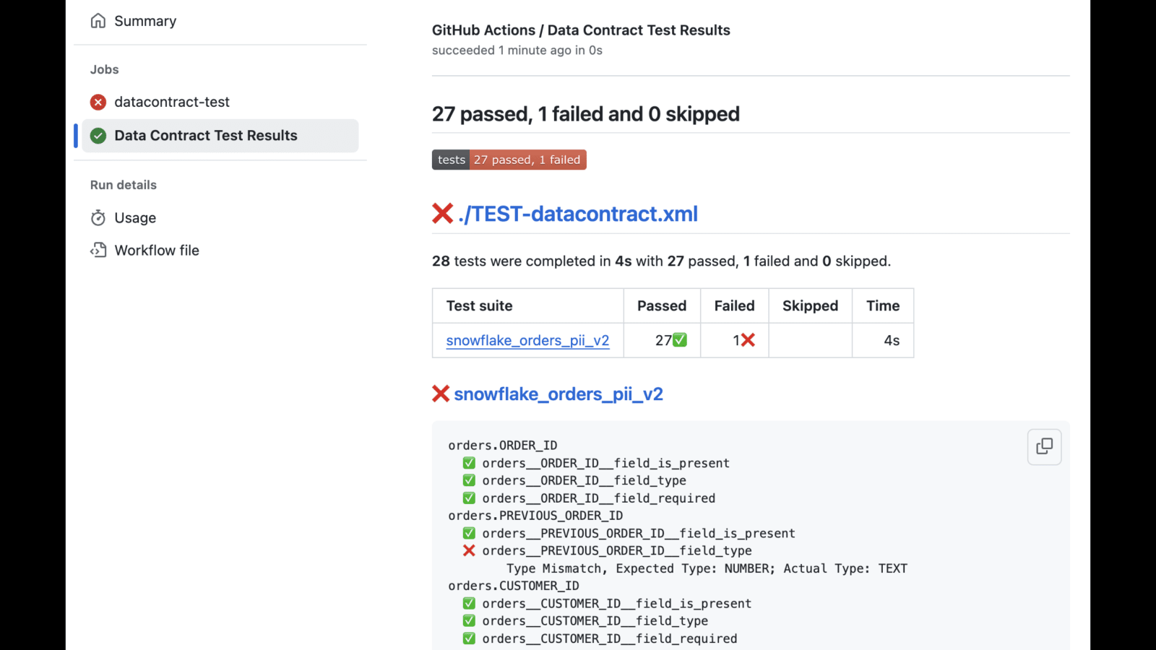This screenshot has width=1156, height=650.
Task: Open the ./TEST-datacontract.xml heading link
Action: [578, 214]
